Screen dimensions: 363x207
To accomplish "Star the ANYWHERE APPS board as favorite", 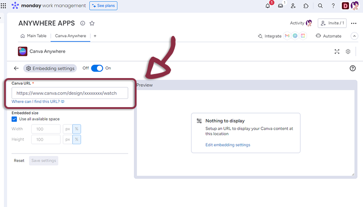I will pos(92,23).
